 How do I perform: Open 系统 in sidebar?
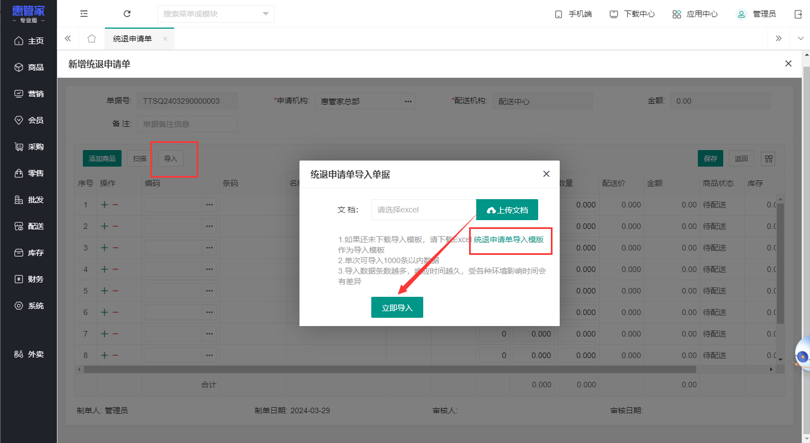29,306
